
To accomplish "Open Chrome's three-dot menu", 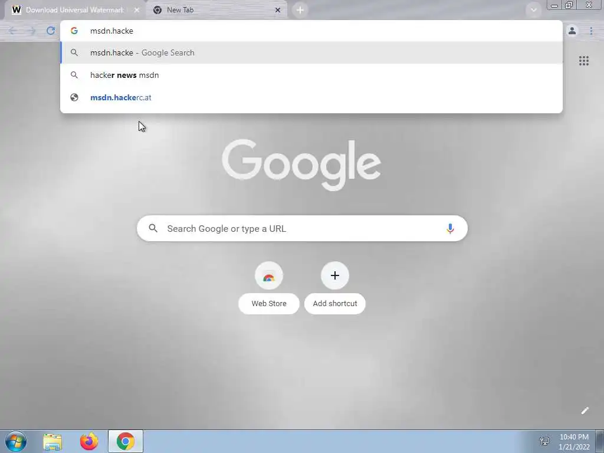I will 591,31.
